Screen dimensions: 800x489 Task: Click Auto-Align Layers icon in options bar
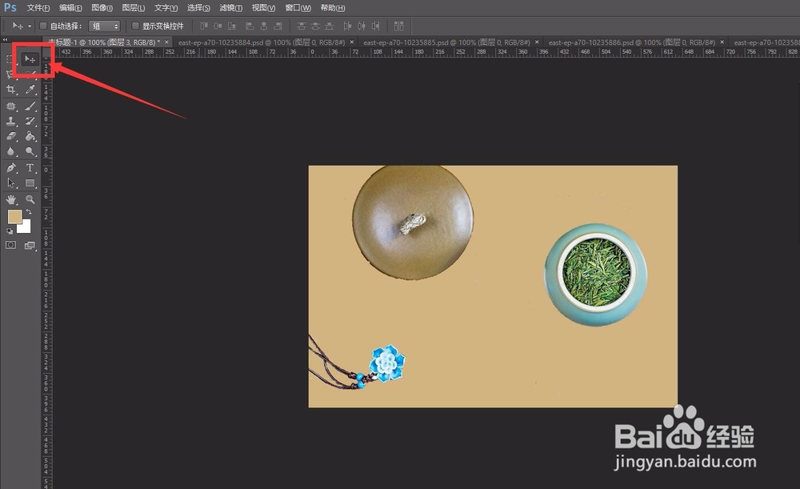[399, 26]
